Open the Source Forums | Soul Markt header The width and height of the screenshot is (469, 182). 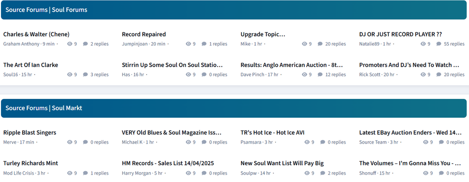pyautogui.click(x=44, y=108)
